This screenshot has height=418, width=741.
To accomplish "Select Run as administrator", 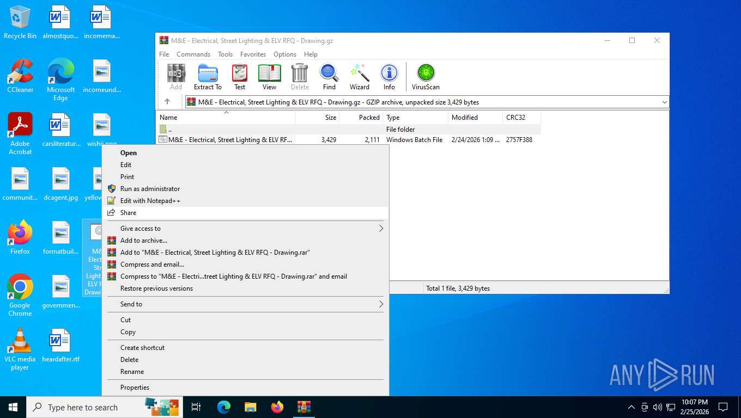I will [x=245, y=189].
